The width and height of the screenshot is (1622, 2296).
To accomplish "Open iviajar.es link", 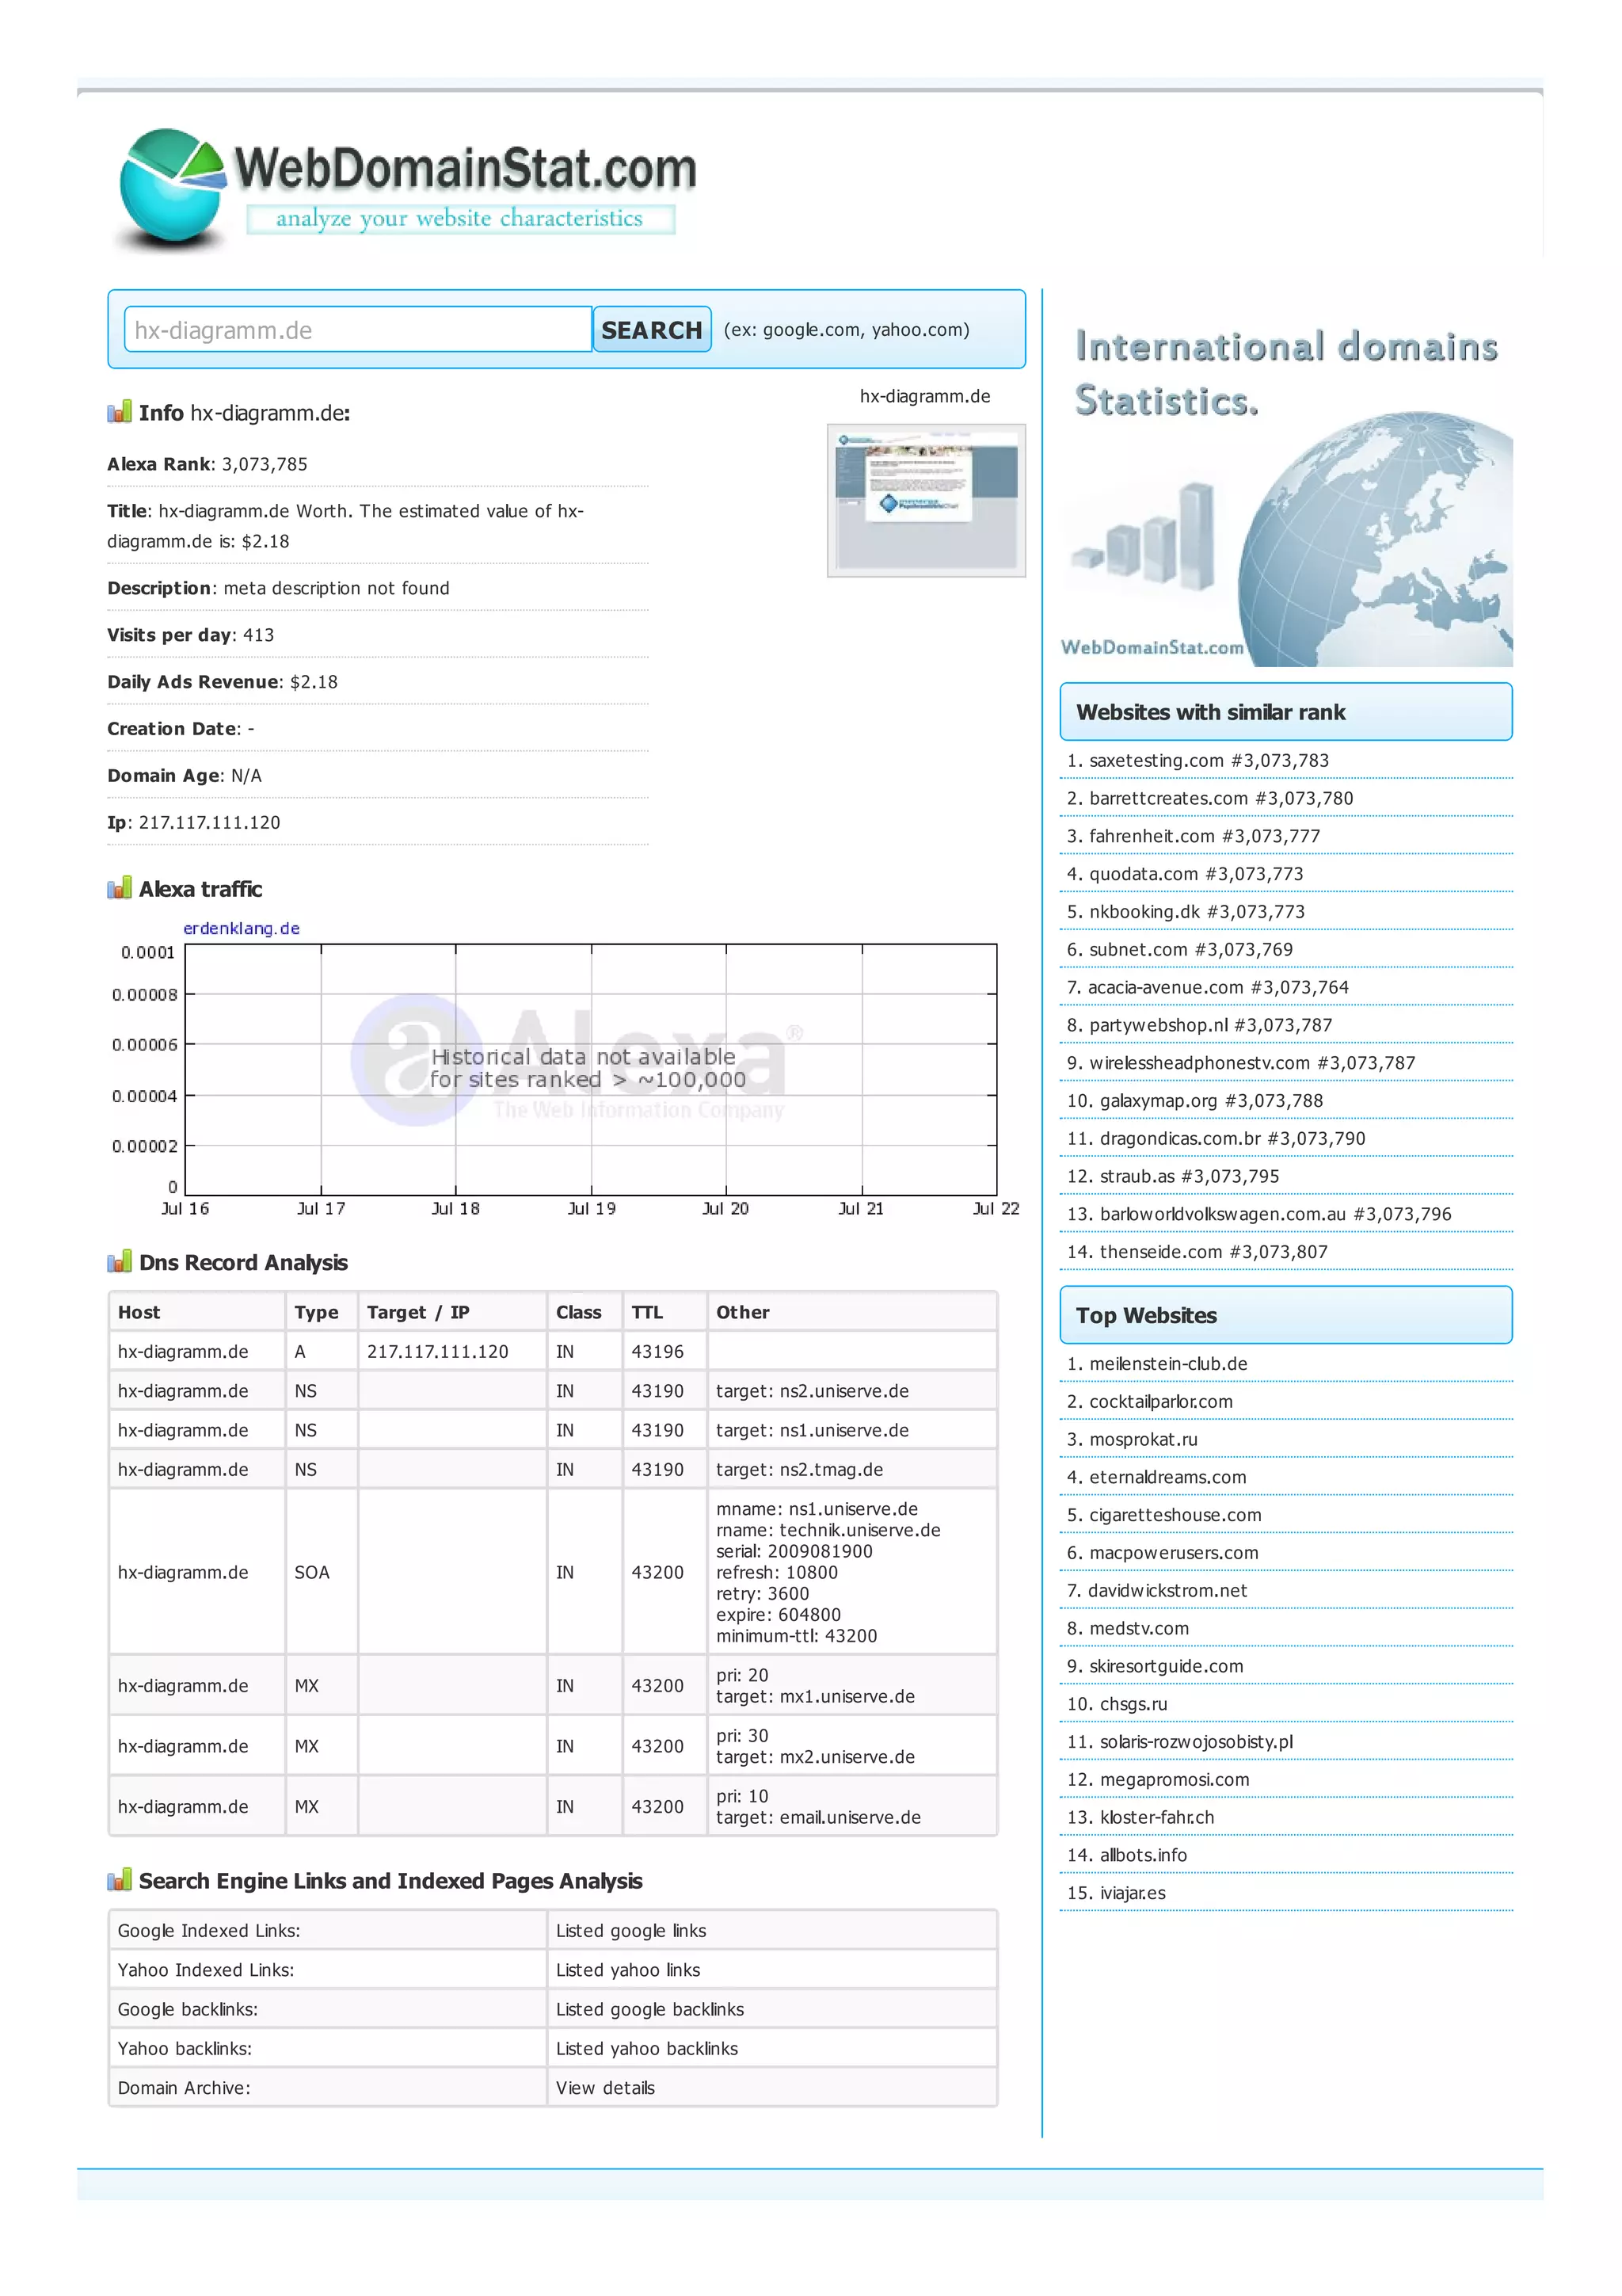I will (x=1133, y=1893).
